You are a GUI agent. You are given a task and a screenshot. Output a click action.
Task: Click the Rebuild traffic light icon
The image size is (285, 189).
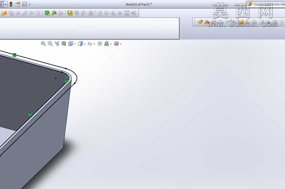tap(11, 4)
